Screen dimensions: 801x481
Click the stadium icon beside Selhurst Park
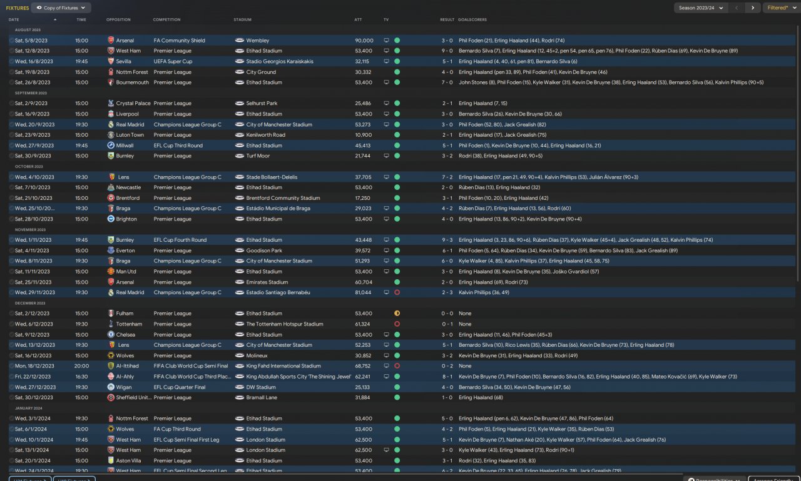pyautogui.click(x=239, y=104)
